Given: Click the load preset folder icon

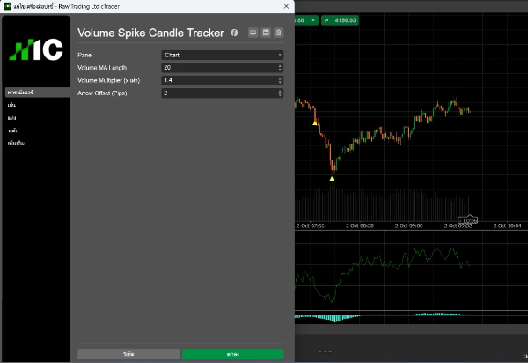Looking at the screenshot, I should click(x=253, y=33).
